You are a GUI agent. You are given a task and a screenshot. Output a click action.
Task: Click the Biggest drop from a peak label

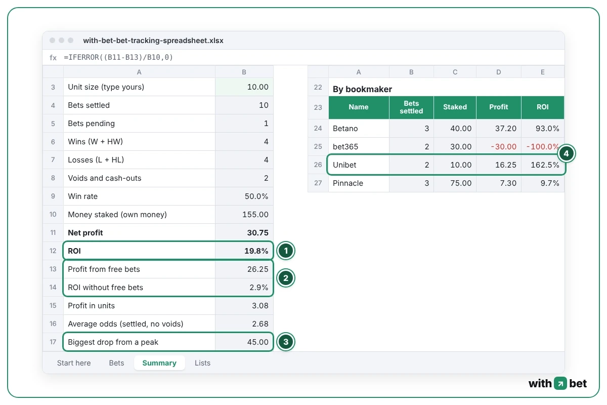coord(113,342)
